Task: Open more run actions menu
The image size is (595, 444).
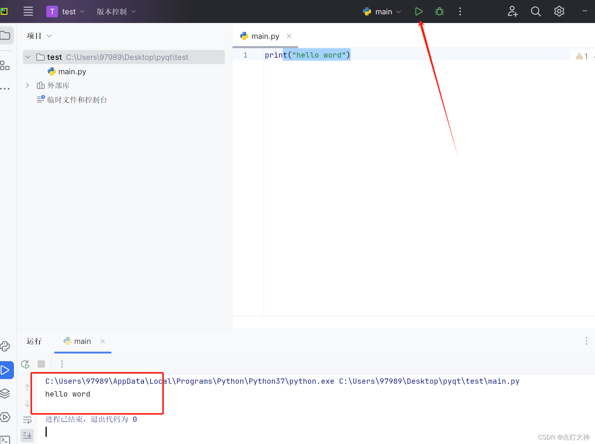Action: (460, 12)
